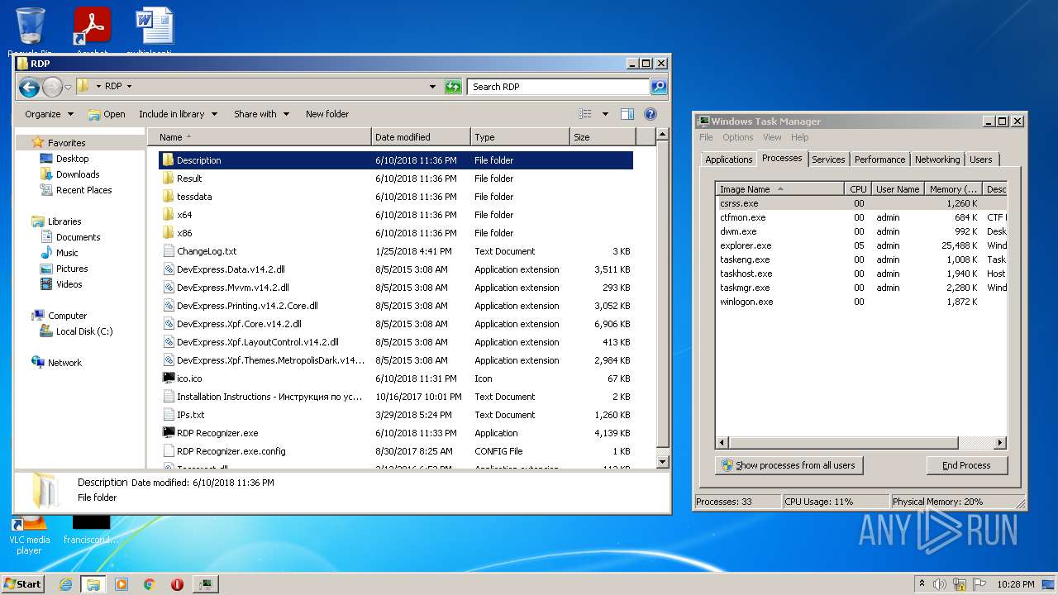Click the Explorer Forward arrow button
1058x595 pixels.
click(52, 86)
